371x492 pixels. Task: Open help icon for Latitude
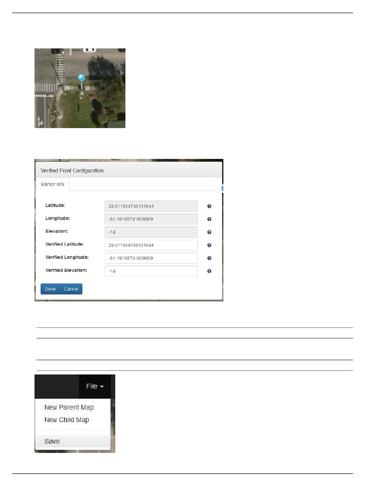(x=209, y=206)
